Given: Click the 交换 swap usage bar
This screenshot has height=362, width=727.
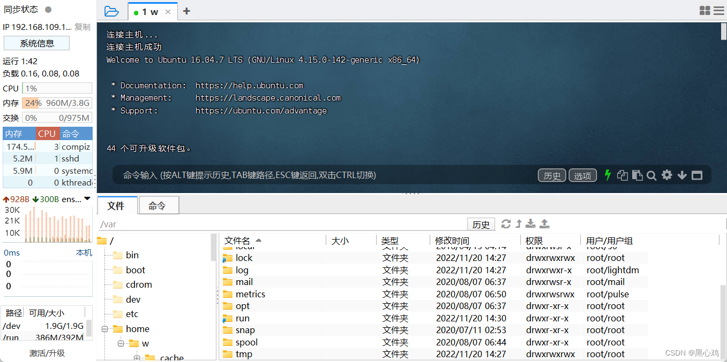Looking at the screenshot, I should [57, 118].
